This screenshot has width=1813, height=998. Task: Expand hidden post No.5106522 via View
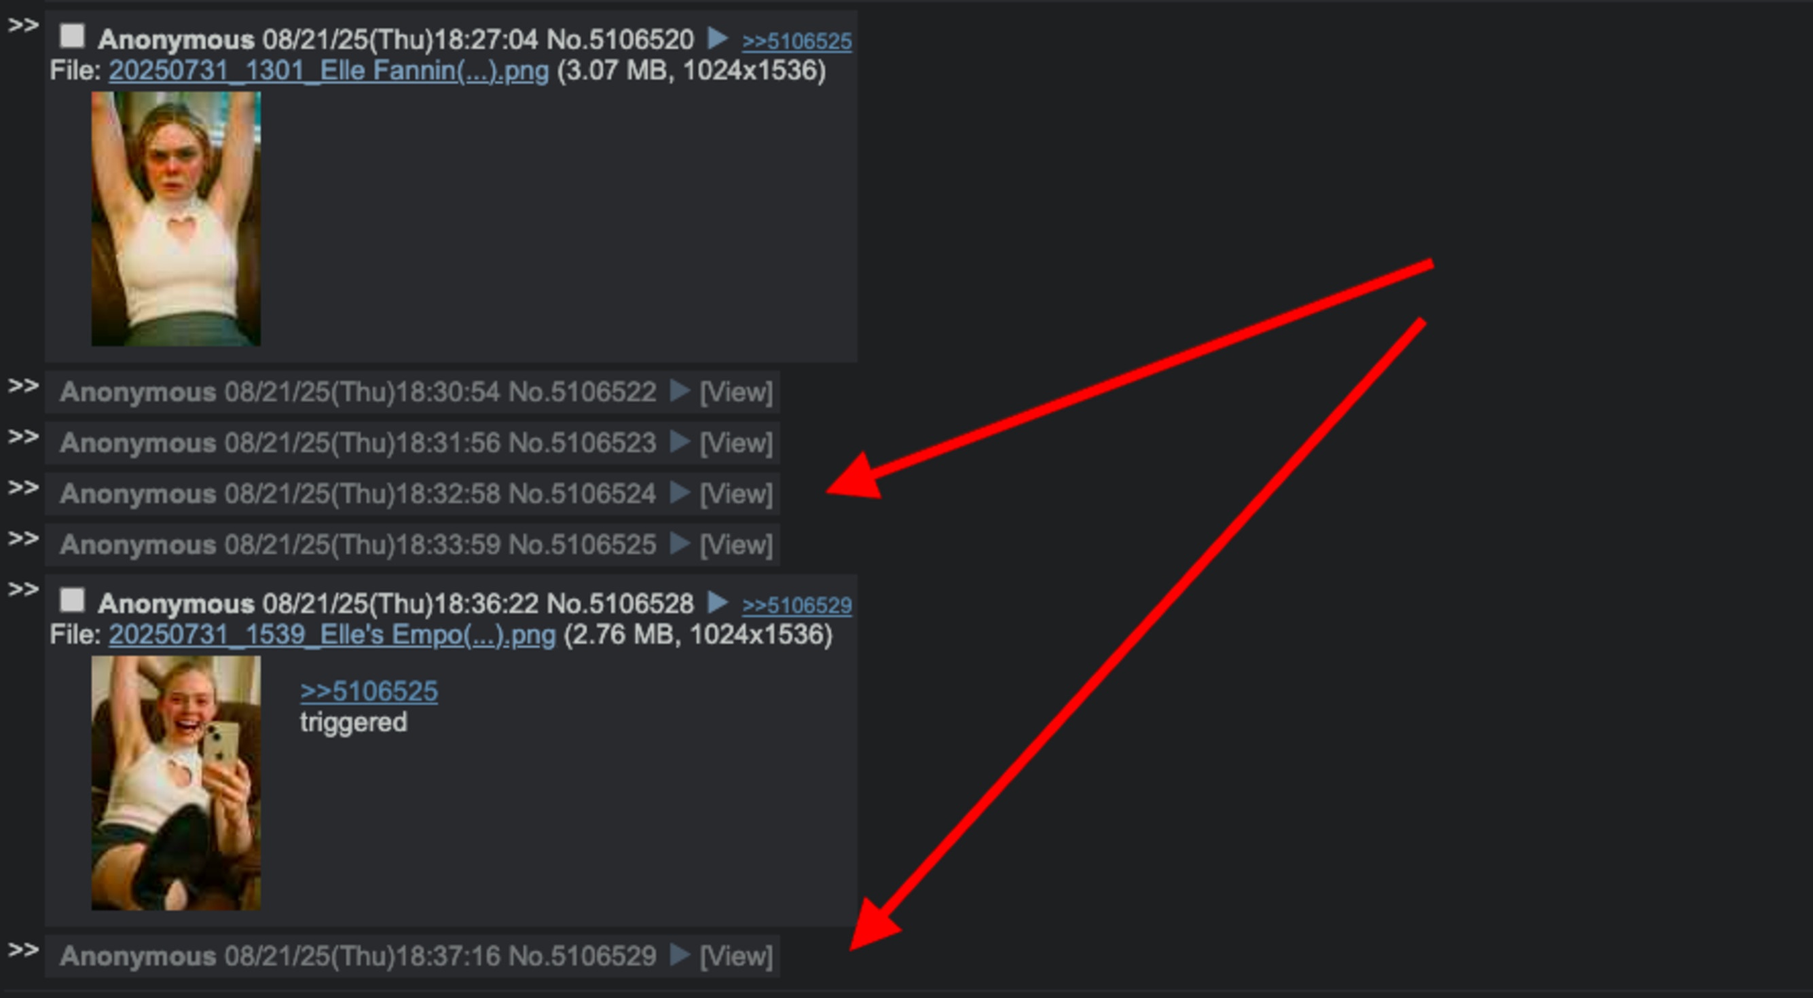tap(735, 392)
